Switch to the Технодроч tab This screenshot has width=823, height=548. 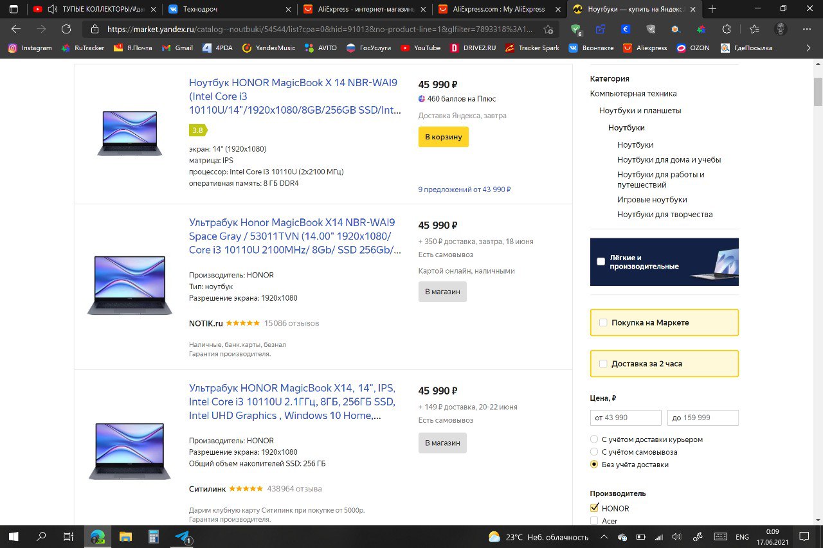click(x=228, y=9)
